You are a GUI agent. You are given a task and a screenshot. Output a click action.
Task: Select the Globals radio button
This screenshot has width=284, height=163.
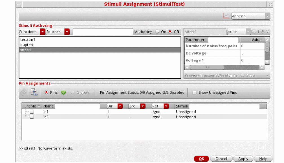pyautogui.click(x=73, y=92)
